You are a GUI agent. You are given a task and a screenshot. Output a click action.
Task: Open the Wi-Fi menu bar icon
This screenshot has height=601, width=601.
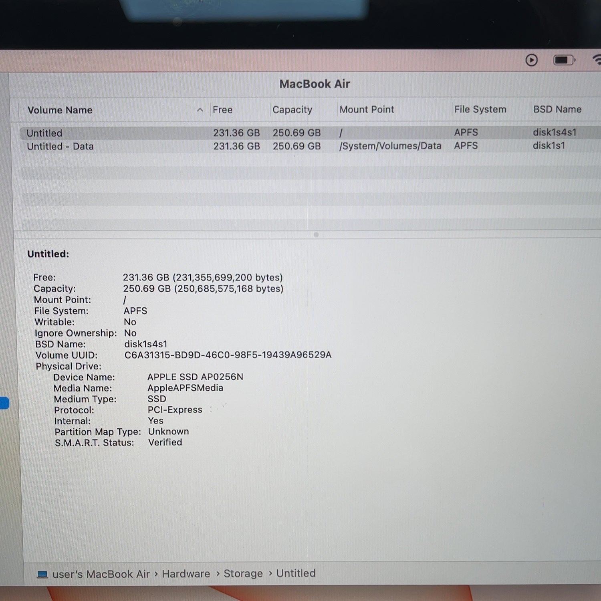point(597,60)
